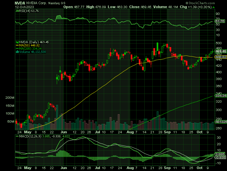
Task: Click the 150M volume axis label
Action: (x=10, y=106)
